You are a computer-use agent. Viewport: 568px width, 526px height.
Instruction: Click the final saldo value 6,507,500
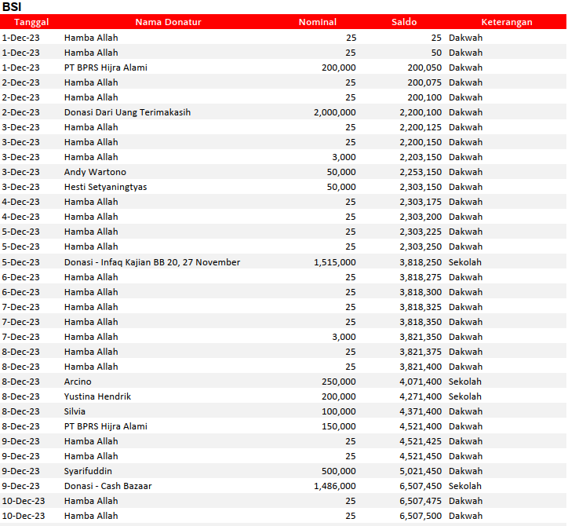pos(420,516)
